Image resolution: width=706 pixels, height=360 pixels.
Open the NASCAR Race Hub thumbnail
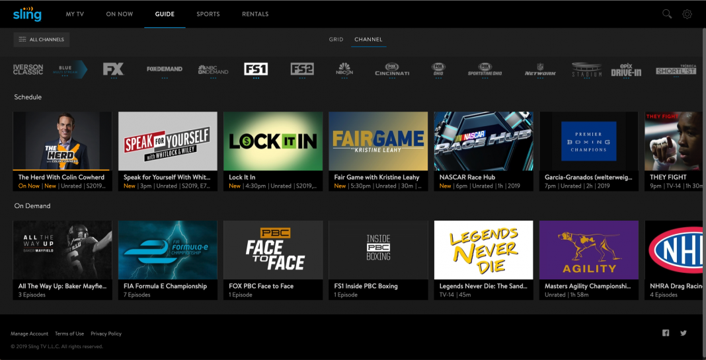(x=484, y=141)
